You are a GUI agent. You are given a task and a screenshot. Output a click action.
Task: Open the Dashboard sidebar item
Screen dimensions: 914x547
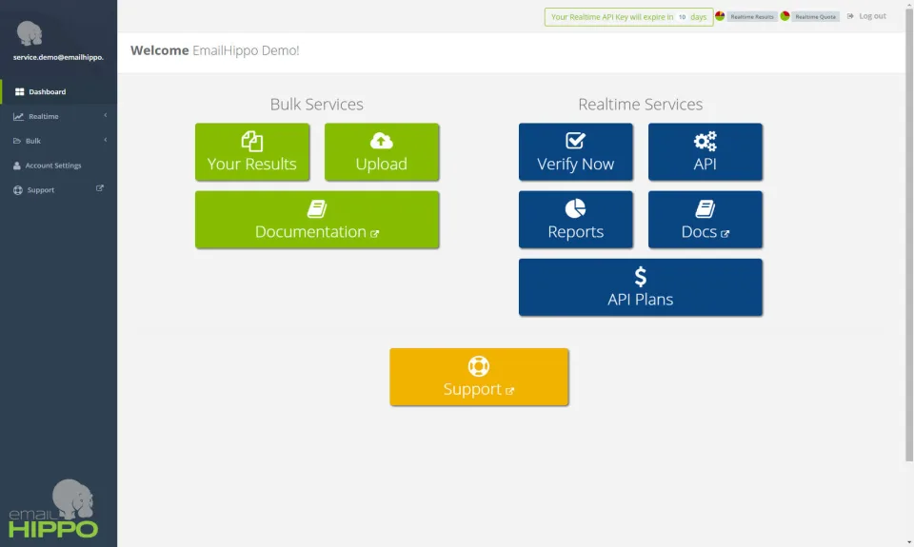click(x=58, y=91)
